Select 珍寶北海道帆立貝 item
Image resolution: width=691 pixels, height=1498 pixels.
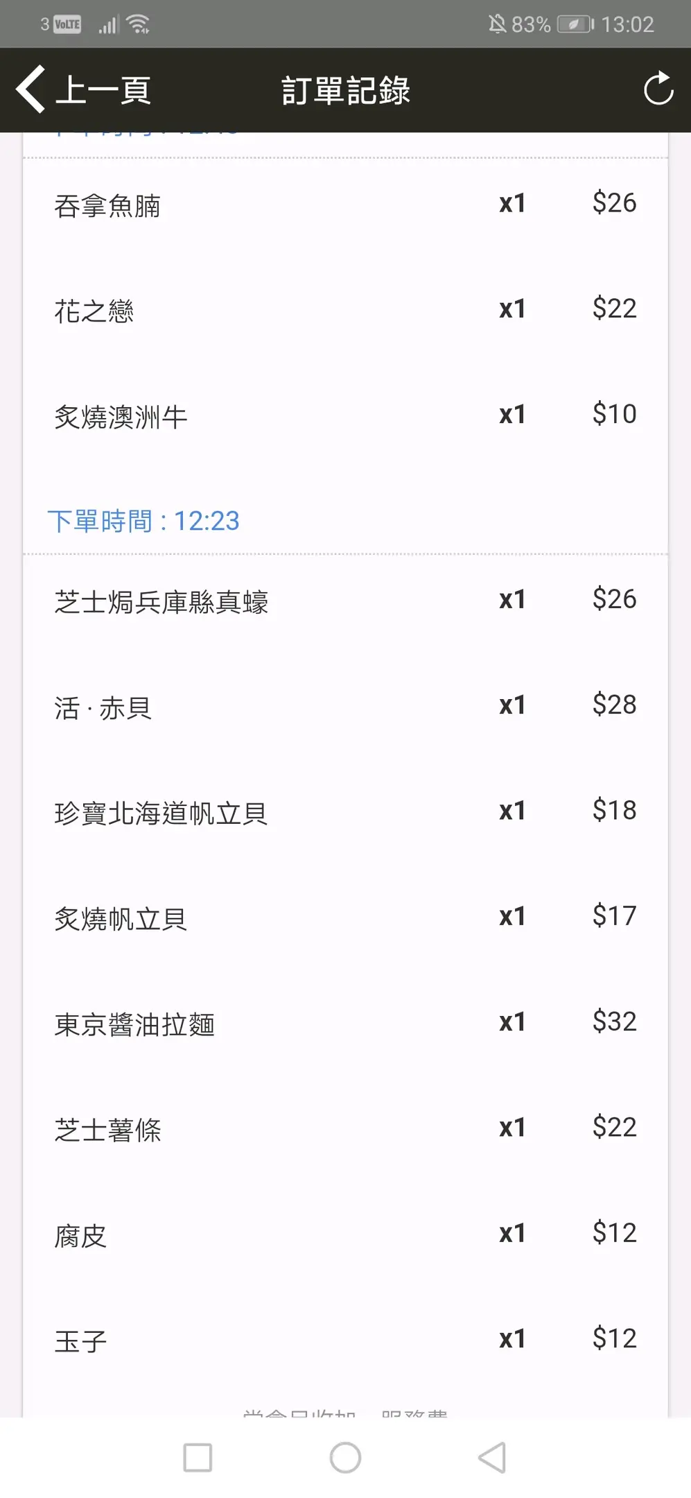tap(161, 813)
